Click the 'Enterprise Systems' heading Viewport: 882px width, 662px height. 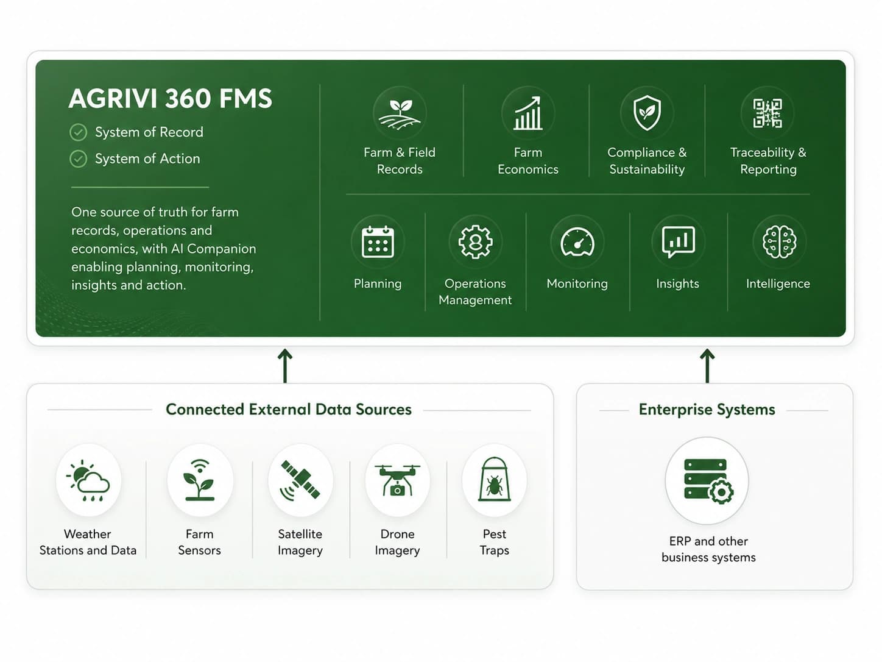coord(707,410)
